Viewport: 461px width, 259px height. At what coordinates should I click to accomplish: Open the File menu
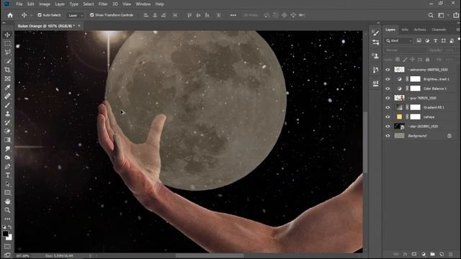19,4
